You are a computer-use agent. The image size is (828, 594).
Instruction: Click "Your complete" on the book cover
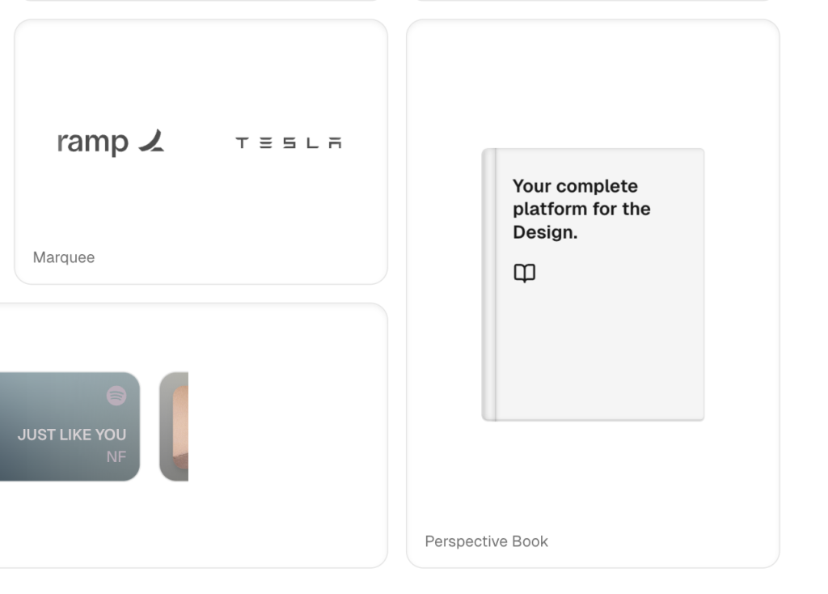pos(575,186)
